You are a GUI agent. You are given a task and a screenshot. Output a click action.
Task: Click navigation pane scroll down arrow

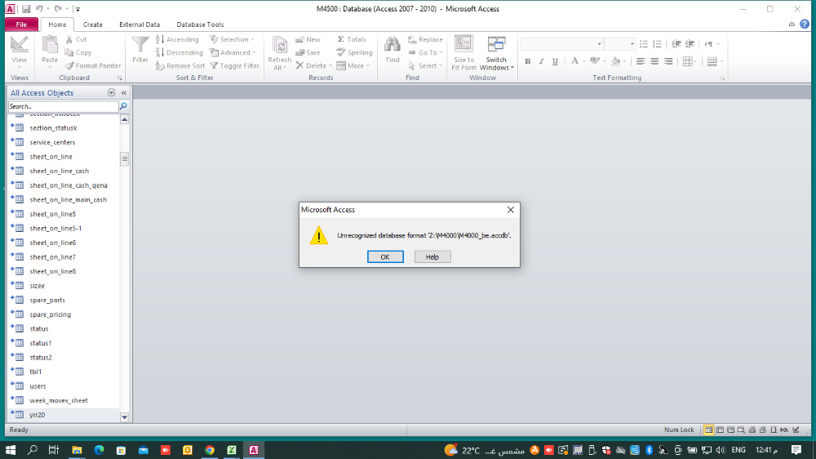point(124,417)
